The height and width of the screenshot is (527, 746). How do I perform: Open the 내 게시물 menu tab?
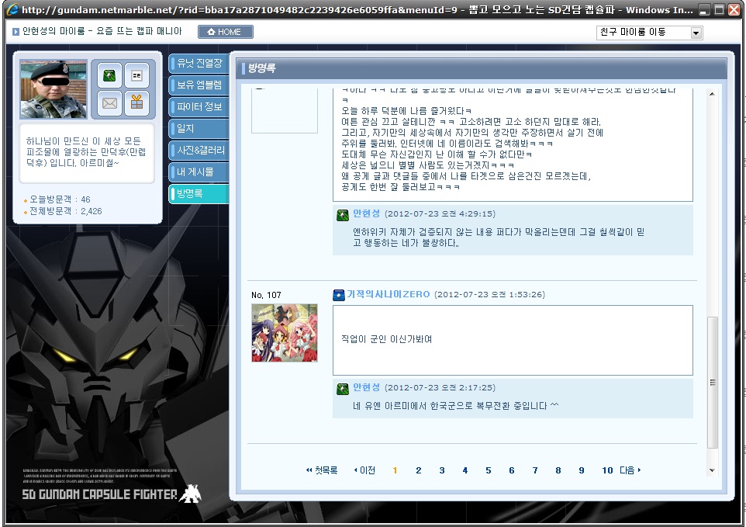[199, 172]
